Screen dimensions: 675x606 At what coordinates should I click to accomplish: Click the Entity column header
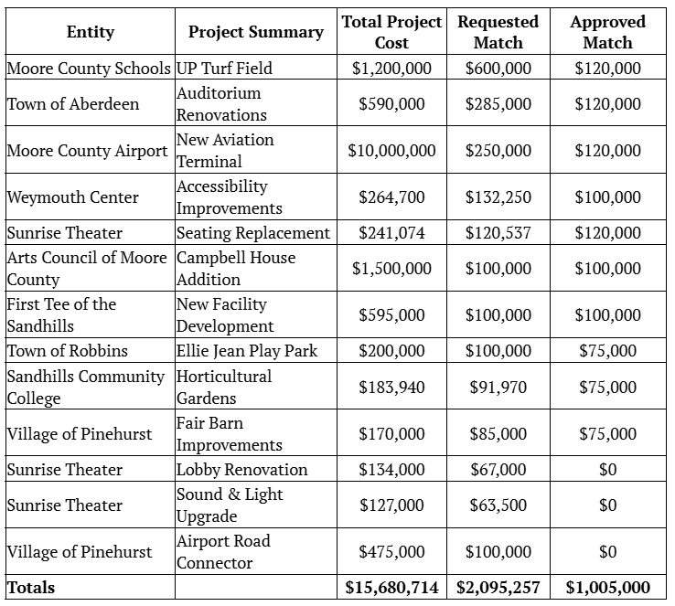point(91,32)
